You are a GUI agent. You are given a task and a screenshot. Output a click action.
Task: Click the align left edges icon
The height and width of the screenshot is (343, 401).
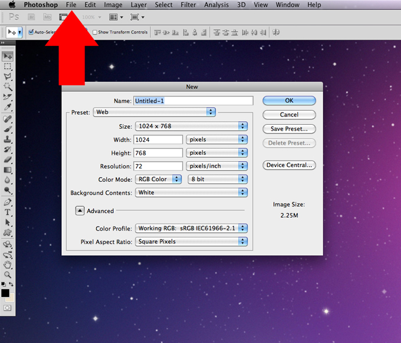186,32
